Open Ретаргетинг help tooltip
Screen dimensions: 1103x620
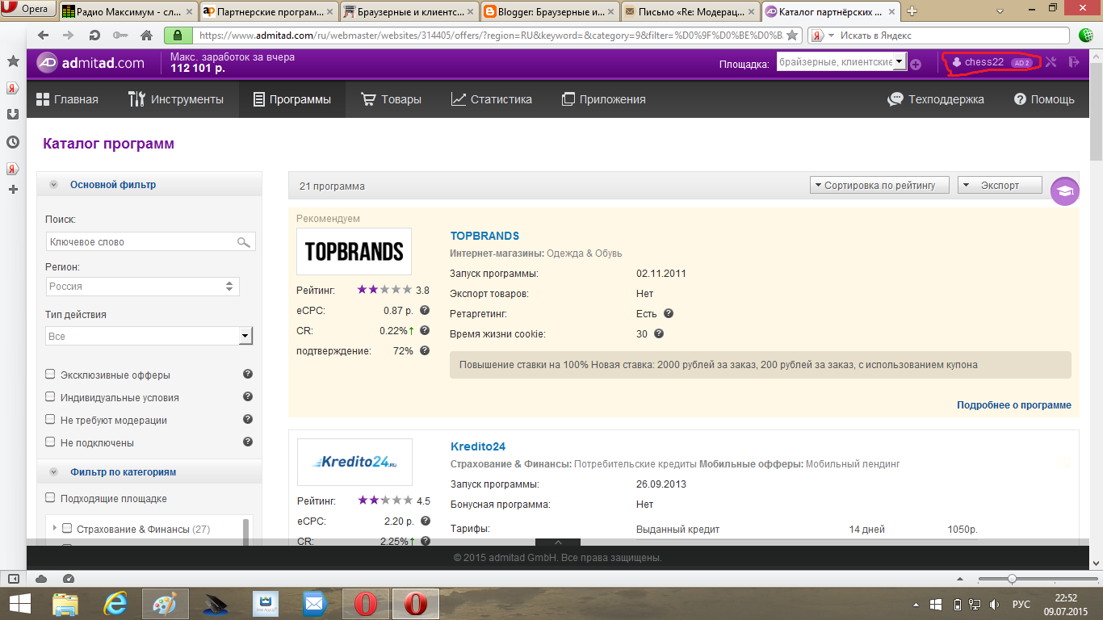coord(669,313)
